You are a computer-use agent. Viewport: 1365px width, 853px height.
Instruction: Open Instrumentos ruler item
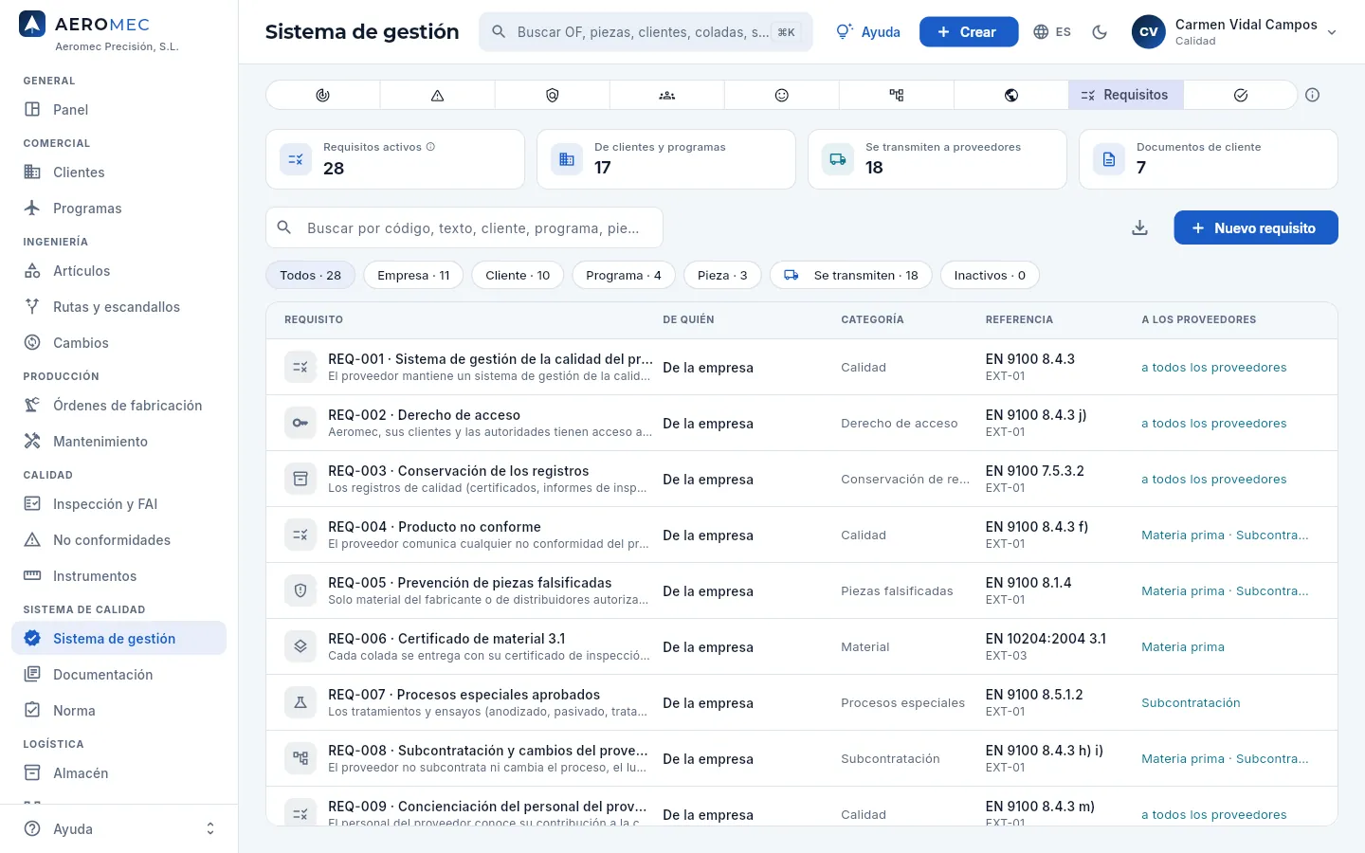(x=119, y=576)
